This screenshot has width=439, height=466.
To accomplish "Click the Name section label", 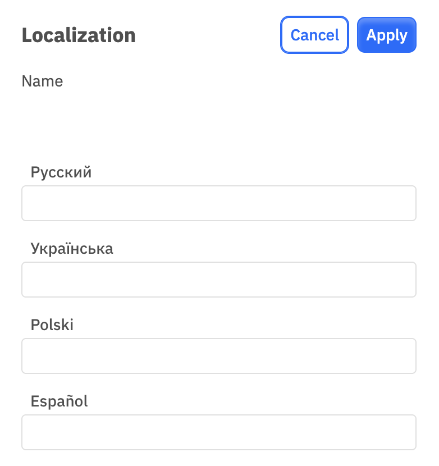I will coord(42,81).
